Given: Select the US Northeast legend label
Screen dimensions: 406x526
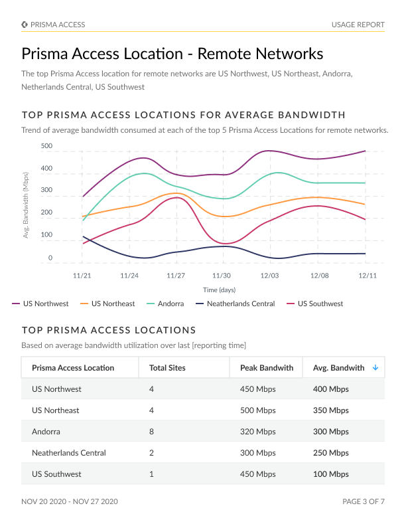Looking at the screenshot, I should 113,304.
